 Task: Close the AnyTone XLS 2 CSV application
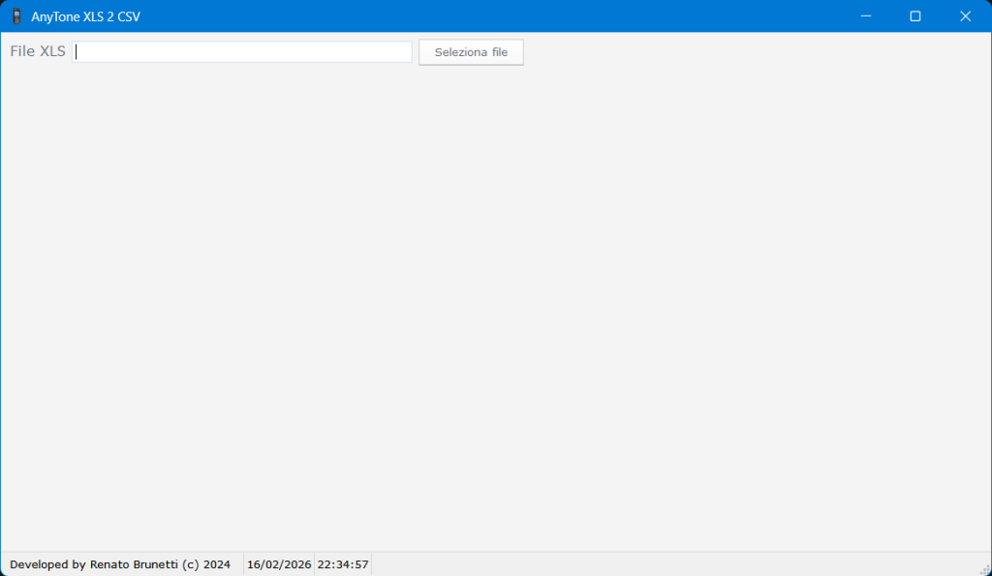[965, 15]
